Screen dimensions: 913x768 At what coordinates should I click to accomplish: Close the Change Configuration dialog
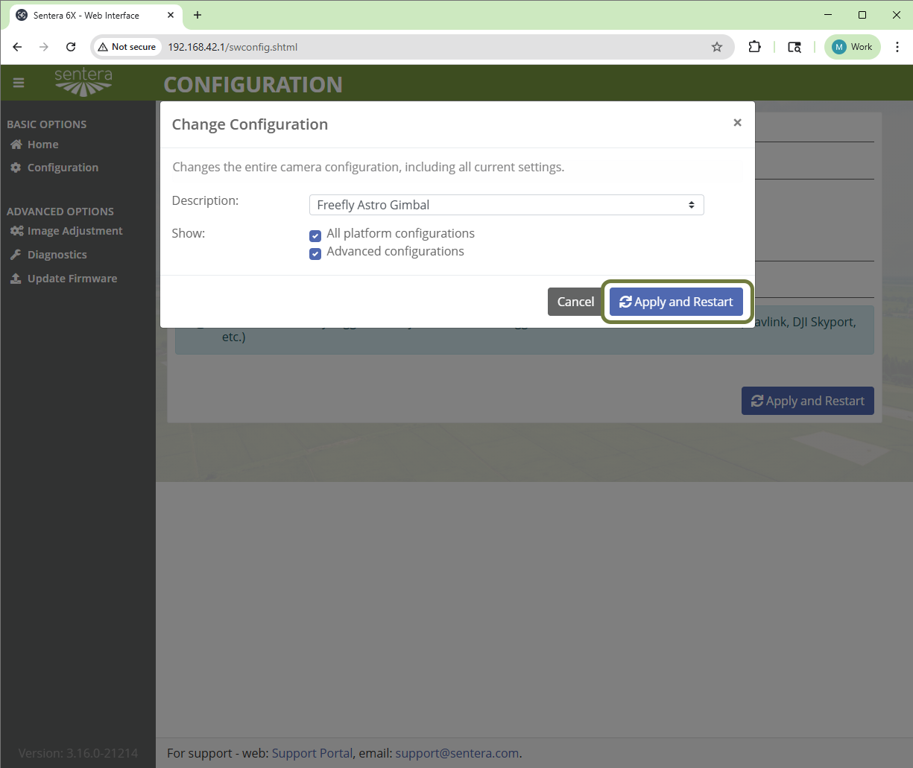(x=737, y=123)
